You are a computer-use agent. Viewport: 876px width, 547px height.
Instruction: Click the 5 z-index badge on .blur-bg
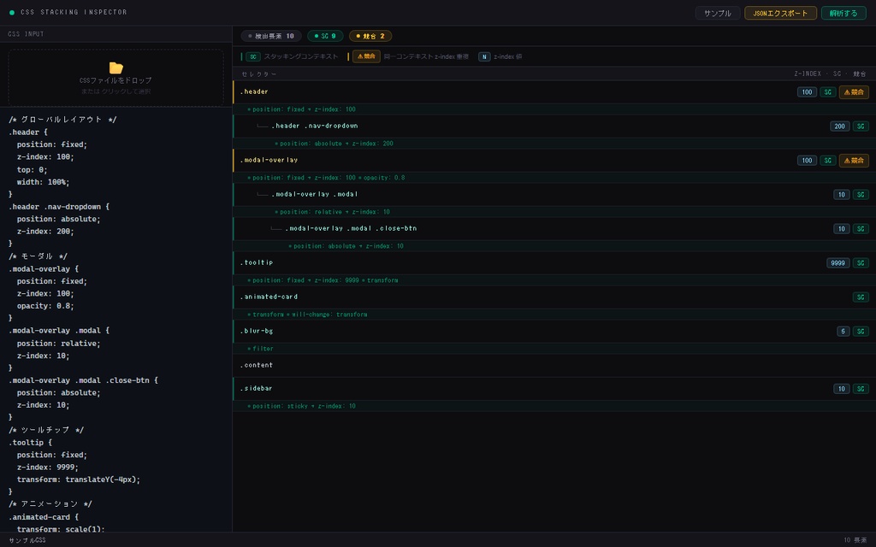[843, 331]
